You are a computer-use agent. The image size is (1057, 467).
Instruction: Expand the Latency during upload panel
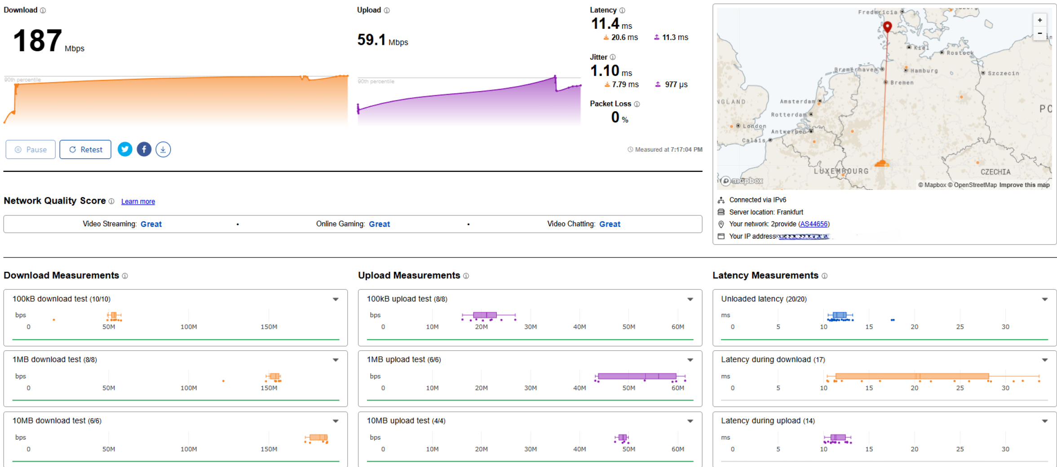coord(1045,421)
